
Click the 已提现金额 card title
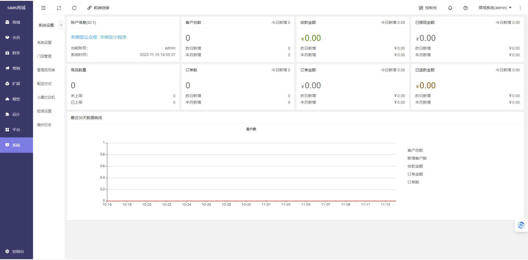(x=425, y=22)
